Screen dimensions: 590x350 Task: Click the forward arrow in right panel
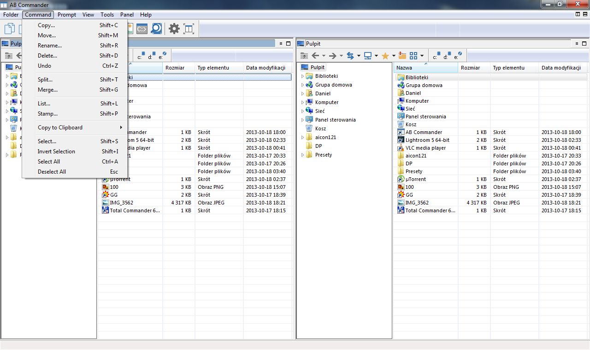332,56
